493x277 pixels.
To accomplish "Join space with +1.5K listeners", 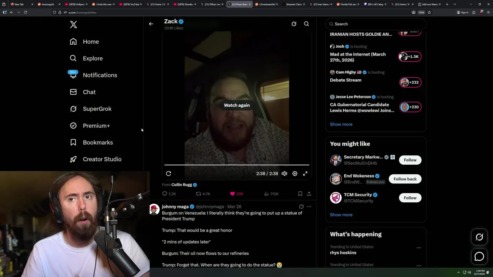I will (x=410, y=57).
